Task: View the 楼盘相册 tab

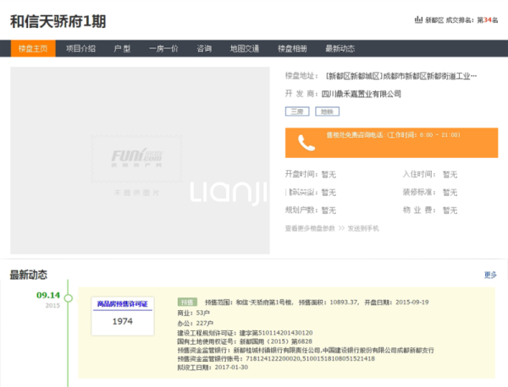Action: [x=293, y=49]
